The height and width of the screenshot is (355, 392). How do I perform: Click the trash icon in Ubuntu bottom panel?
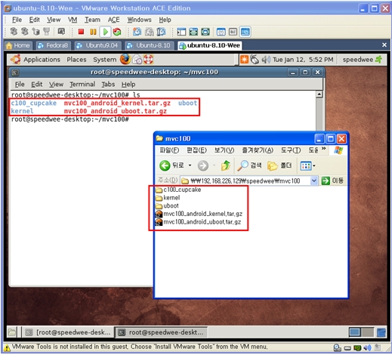point(381,332)
